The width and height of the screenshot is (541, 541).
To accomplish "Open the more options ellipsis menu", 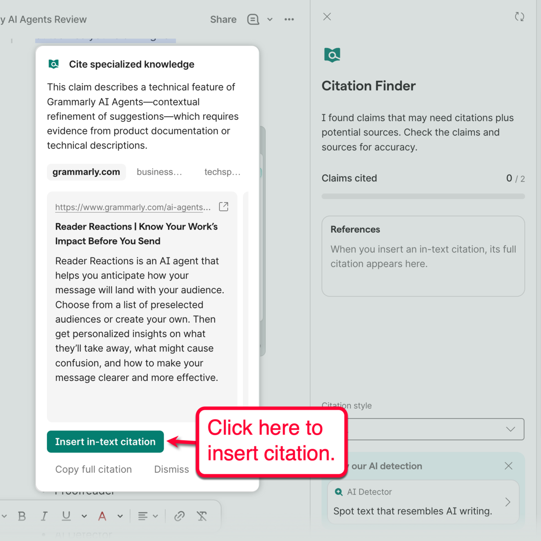I will (289, 19).
